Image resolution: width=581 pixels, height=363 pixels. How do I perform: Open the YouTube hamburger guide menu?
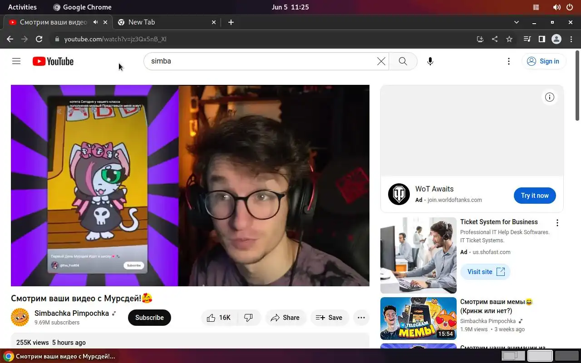pyautogui.click(x=16, y=61)
